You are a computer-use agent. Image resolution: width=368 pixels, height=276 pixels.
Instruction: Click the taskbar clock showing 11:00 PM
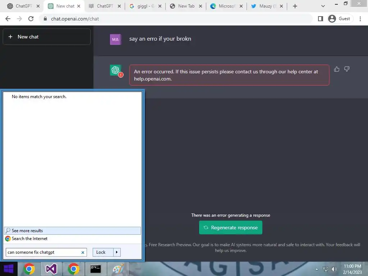pos(352,269)
